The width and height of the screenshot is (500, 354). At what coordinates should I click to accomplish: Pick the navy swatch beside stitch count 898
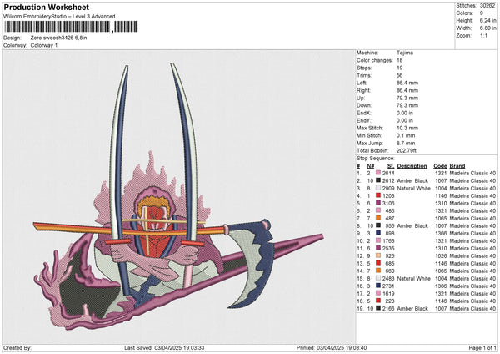coord(378,233)
